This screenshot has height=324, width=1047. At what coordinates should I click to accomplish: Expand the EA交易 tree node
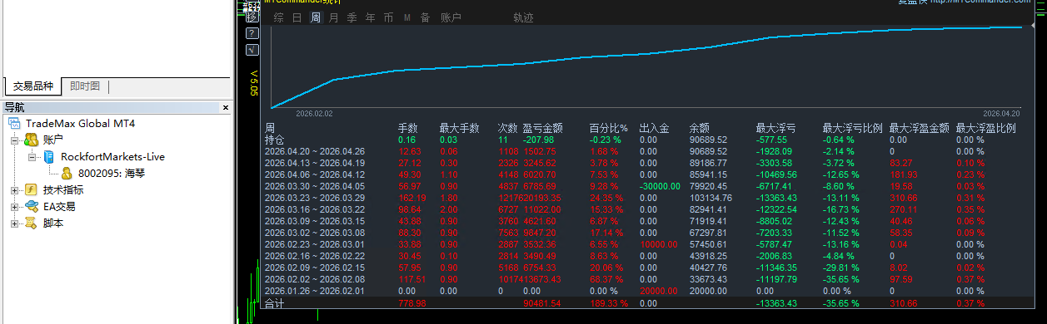click(x=14, y=207)
